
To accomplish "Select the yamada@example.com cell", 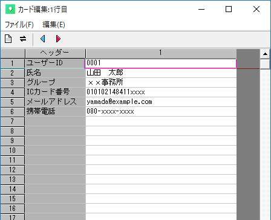I will (161, 102).
